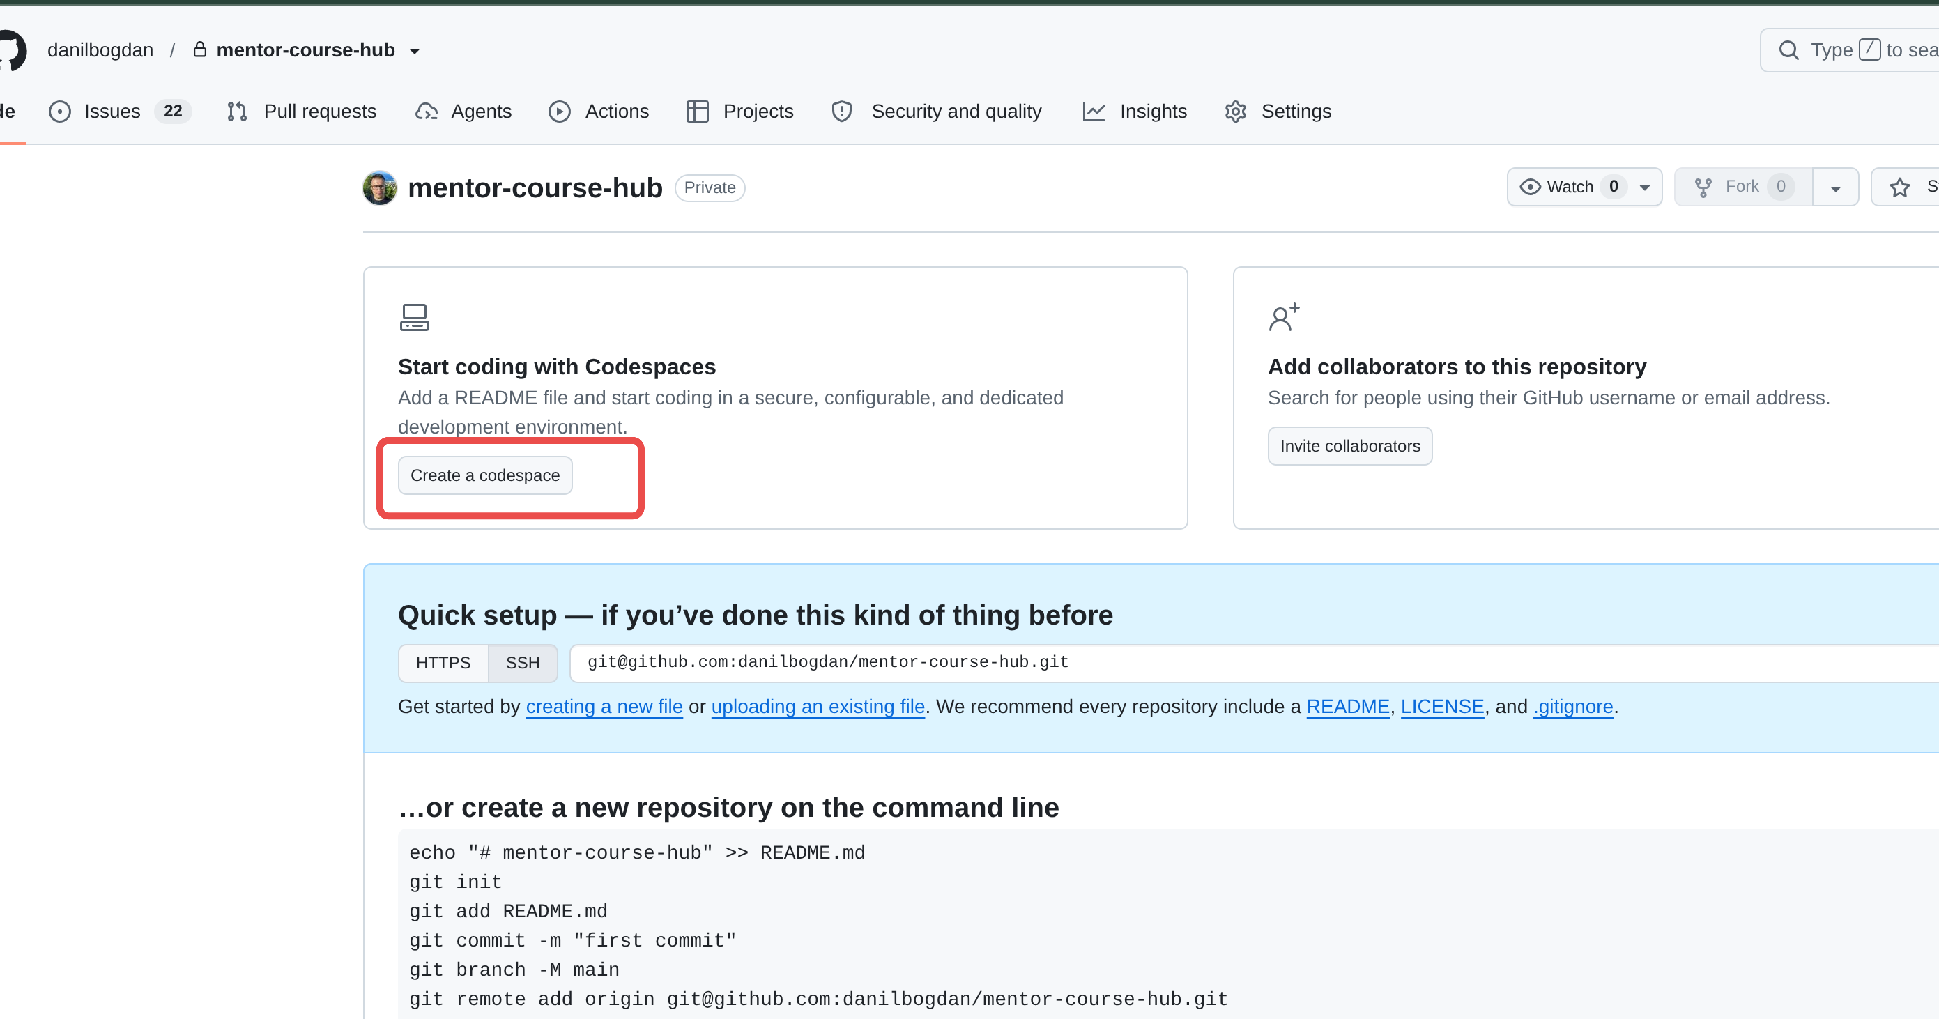Expand the Watch options dropdown arrow
The image size is (1939, 1019).
[1645, 187]
